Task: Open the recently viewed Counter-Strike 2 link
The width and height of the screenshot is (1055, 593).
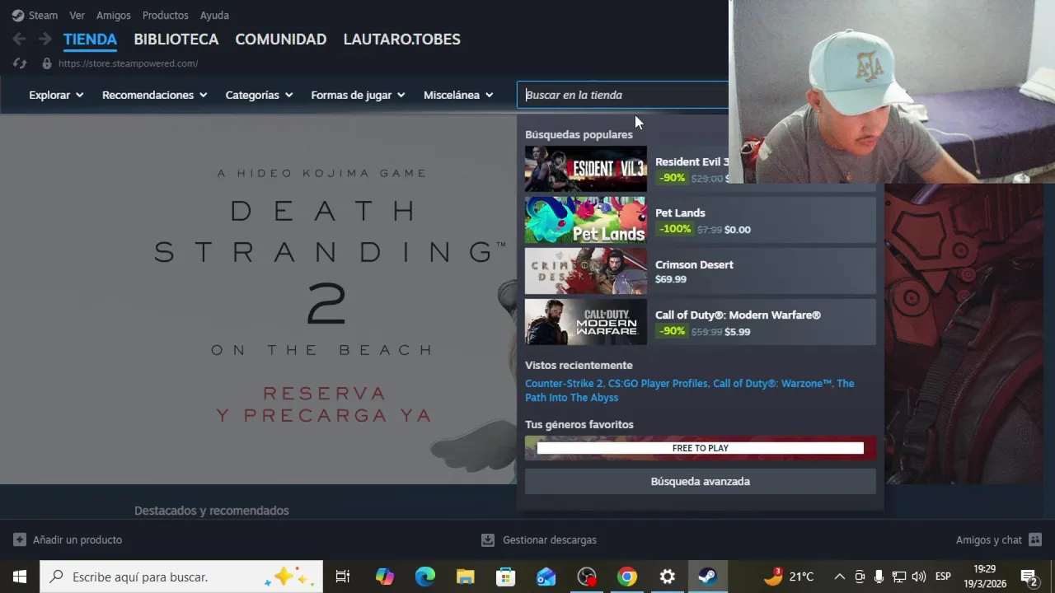Action: coord(564,383)
